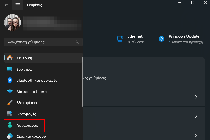Select Bluetooth και συσκευές in sidebar
The image size is (210, 140).
(x=37, y=80)
